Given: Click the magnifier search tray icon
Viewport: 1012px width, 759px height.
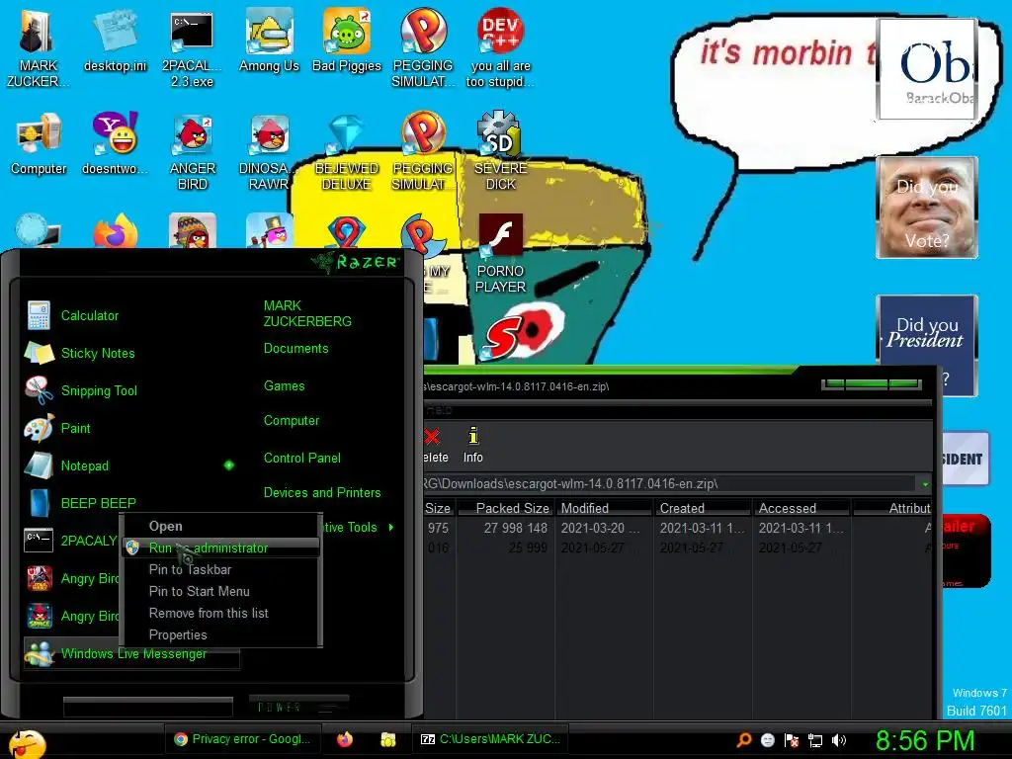Looking at the screenshot, I should click(x=744, y=740).
